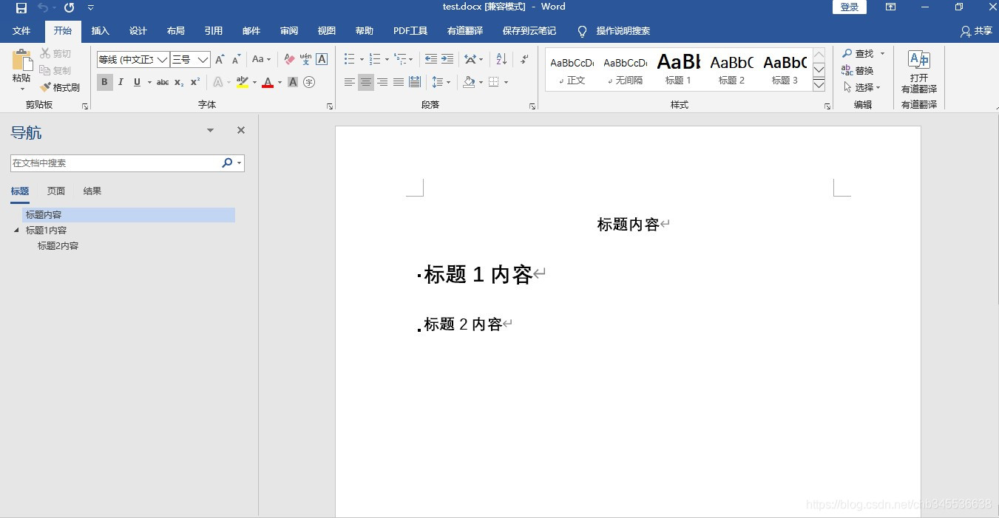The height and width of the screenshot is (518, 999).
Task: Toggle underline formatting
Action: 136,82
